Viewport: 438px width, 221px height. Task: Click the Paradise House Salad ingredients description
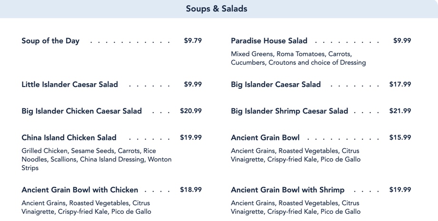click(298, 58)
